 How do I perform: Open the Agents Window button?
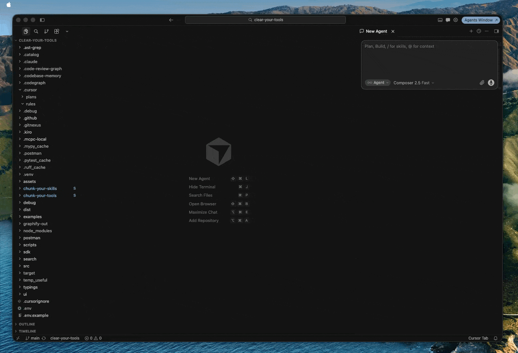(481, 20)
